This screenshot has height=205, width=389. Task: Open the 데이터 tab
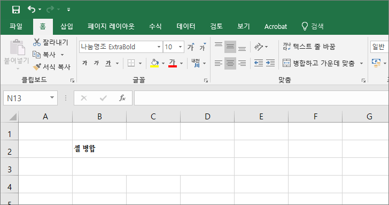point(186,26)
